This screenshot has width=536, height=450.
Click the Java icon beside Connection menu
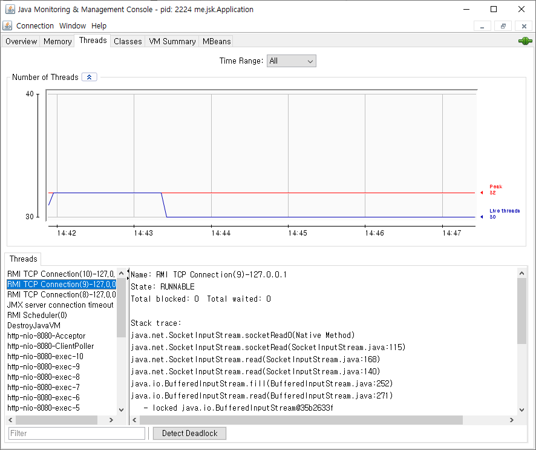click(7, 25)
